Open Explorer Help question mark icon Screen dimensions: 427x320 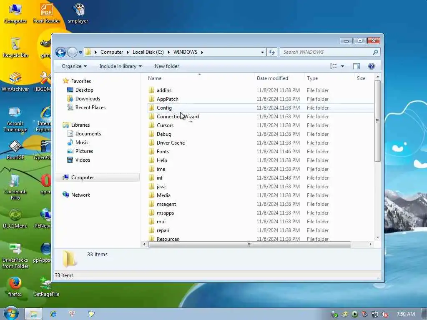coord(372,66)
